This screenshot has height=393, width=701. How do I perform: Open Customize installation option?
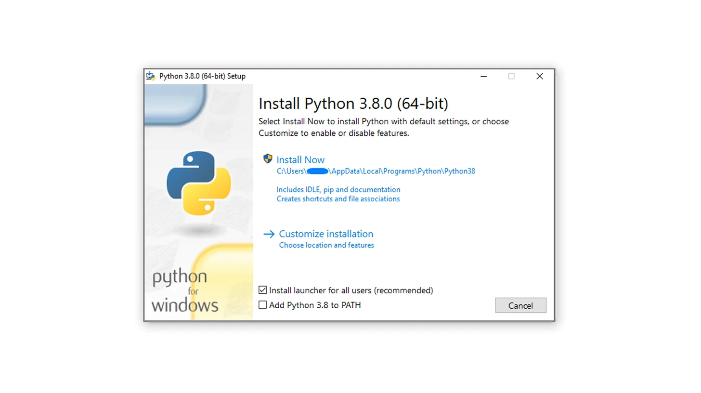click(x=326, y=234)
